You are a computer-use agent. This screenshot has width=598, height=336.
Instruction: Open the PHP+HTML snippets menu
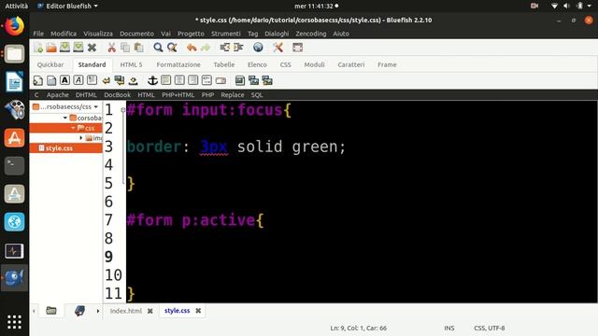(178, 95)
